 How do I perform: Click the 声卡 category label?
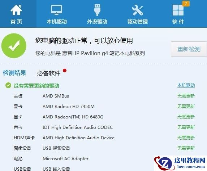point(18,127)
